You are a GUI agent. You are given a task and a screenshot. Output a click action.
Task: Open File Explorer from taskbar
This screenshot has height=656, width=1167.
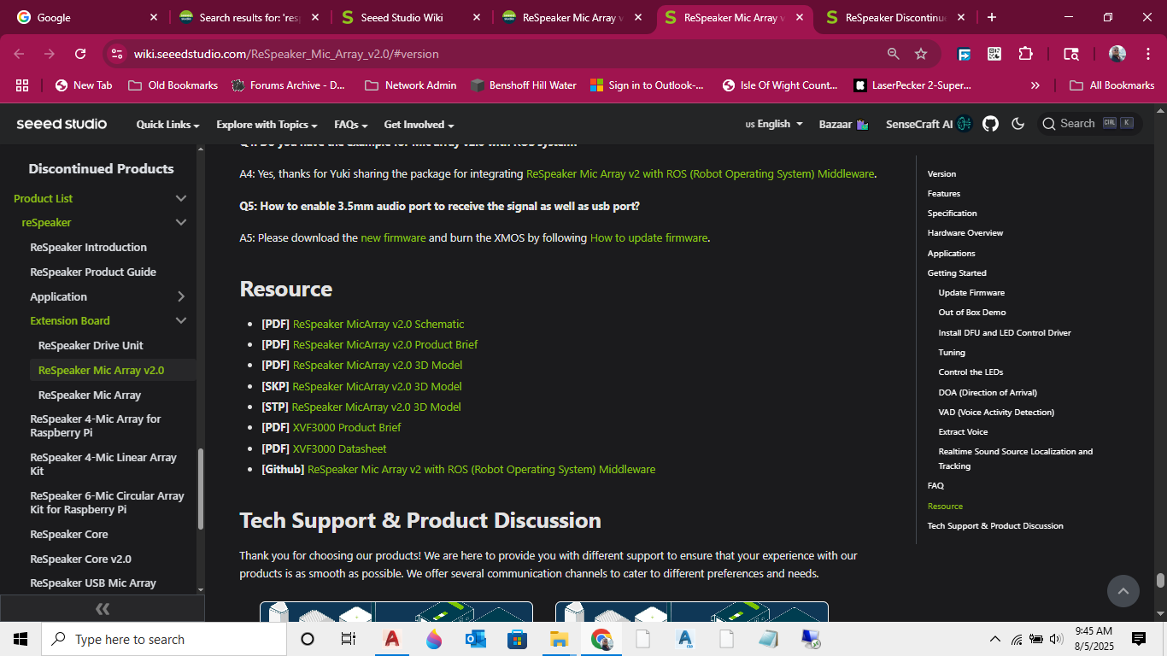559,639
